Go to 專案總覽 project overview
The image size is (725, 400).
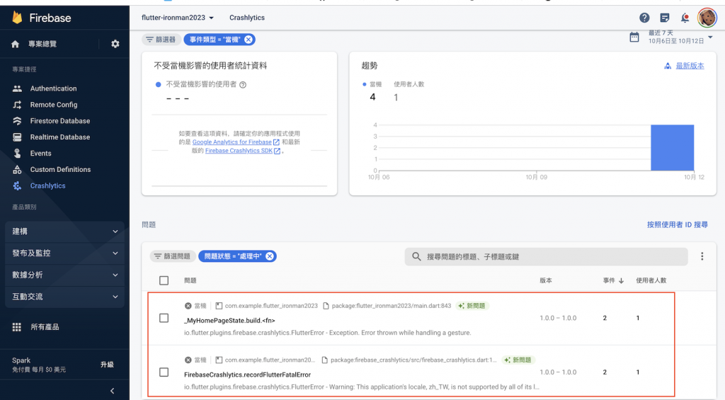click(42, 44)
